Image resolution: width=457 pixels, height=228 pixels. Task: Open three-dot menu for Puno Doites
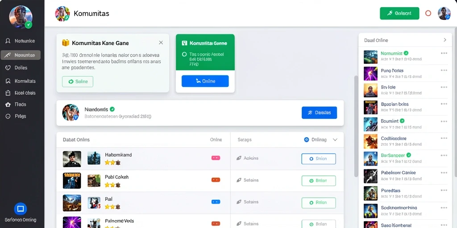tap(444, 70)
